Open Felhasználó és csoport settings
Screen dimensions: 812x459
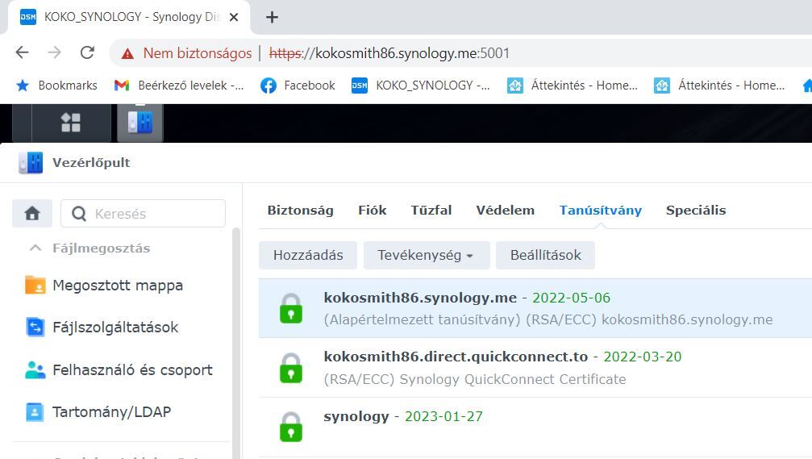pos(132,370)
